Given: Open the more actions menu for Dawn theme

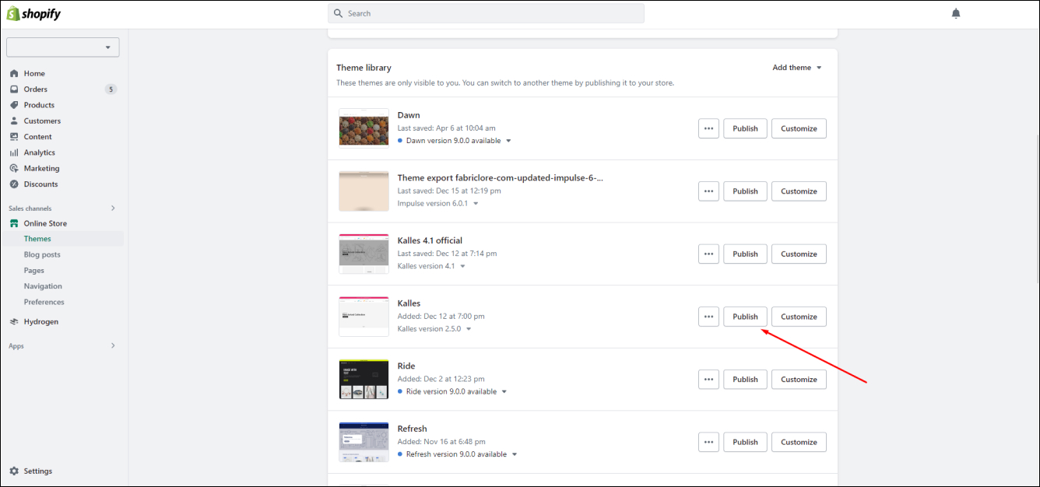Looking at the screenshot, I should (708, 128).
